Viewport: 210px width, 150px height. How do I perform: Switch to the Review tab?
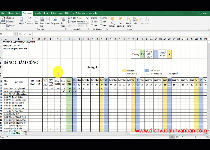coord(53,13)
